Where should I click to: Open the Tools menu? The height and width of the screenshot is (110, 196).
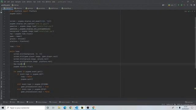tap(39, 2)
